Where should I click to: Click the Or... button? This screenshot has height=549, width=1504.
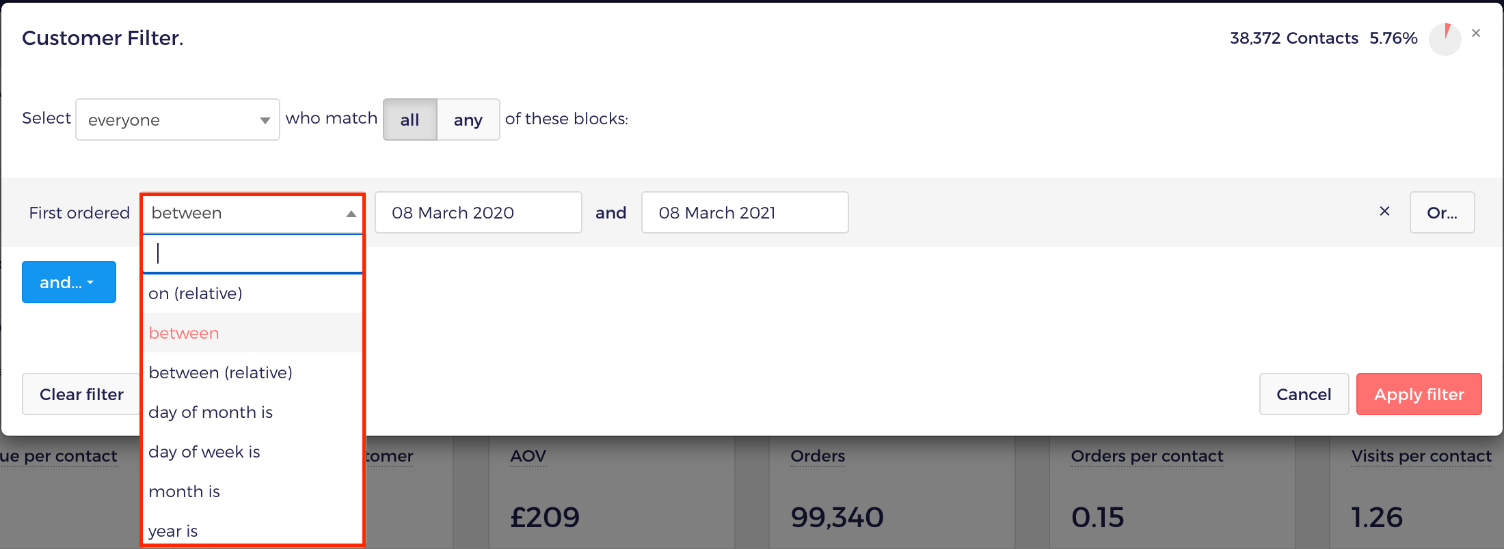1442,212
